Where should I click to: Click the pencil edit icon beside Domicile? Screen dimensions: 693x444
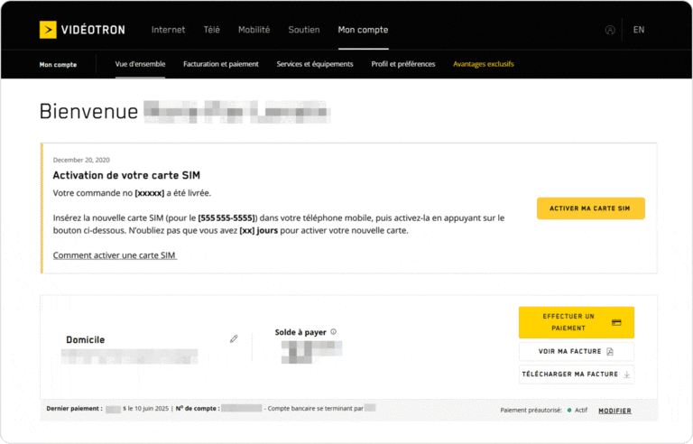tap(234, 339)
